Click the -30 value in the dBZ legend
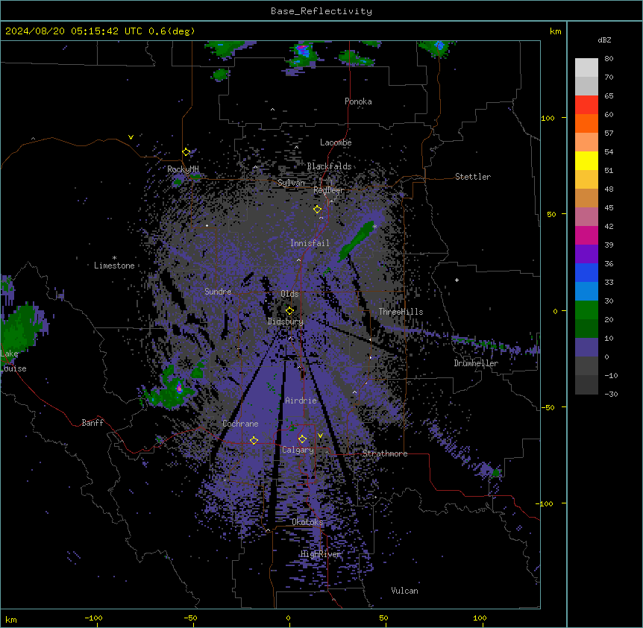Image resolution: width=643 pixels, height=628 pixels. 611,395
